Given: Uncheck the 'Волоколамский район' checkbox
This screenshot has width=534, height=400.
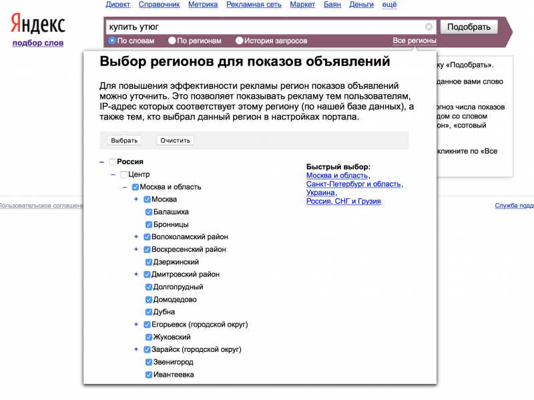Looking at the screenshot, I should [x=147, y=237].
